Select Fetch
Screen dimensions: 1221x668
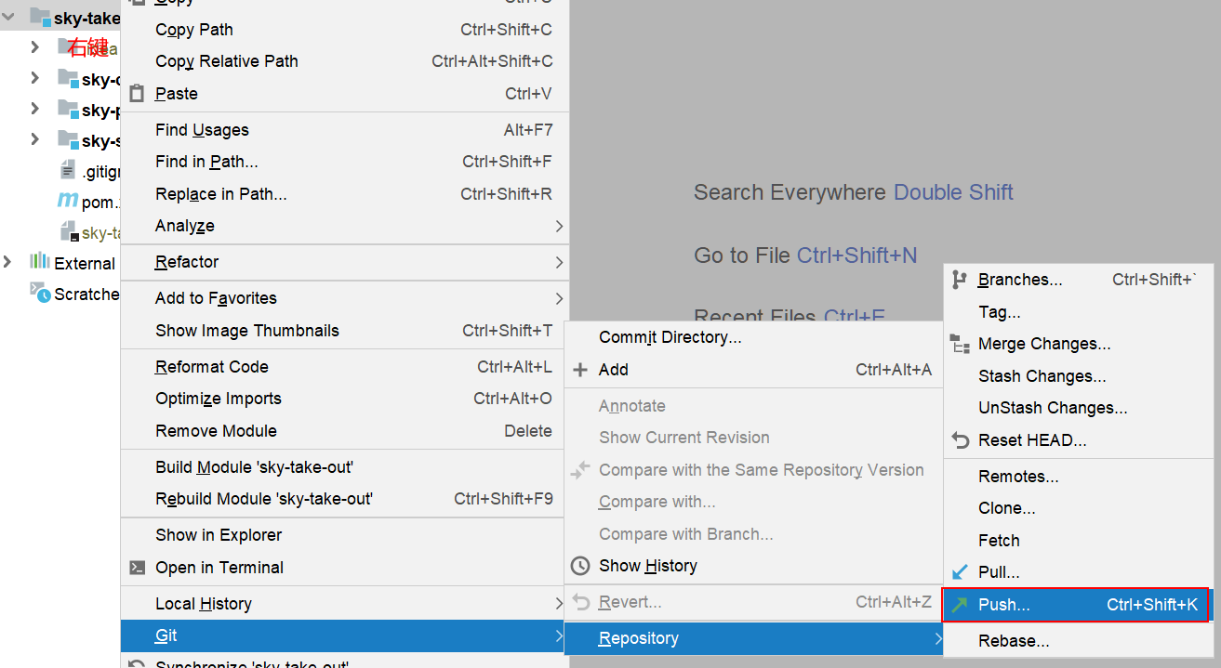(1078, 541)
